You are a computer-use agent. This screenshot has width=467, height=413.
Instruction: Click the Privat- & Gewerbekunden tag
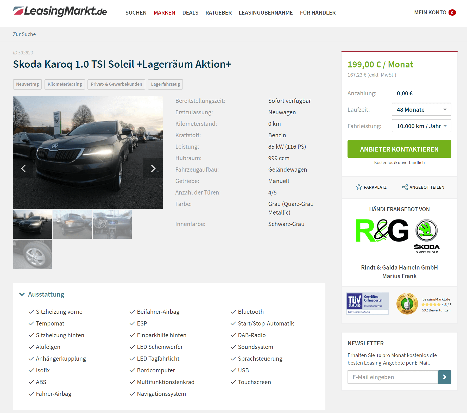tap(116, 84)
